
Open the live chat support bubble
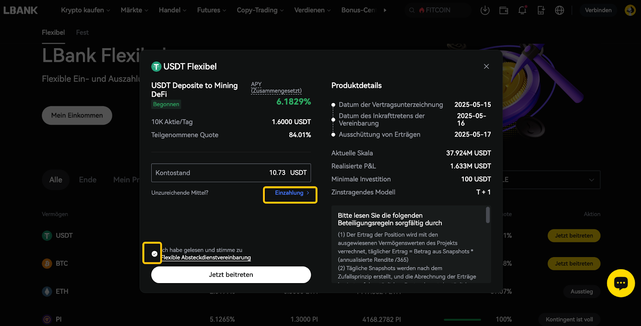tap(621, 283)
